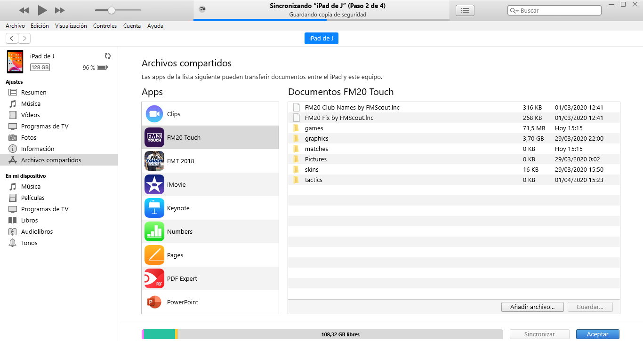Click the 128 GB capacity badge
The height and width of the screenshot is (341, 643).
(40, 67)
